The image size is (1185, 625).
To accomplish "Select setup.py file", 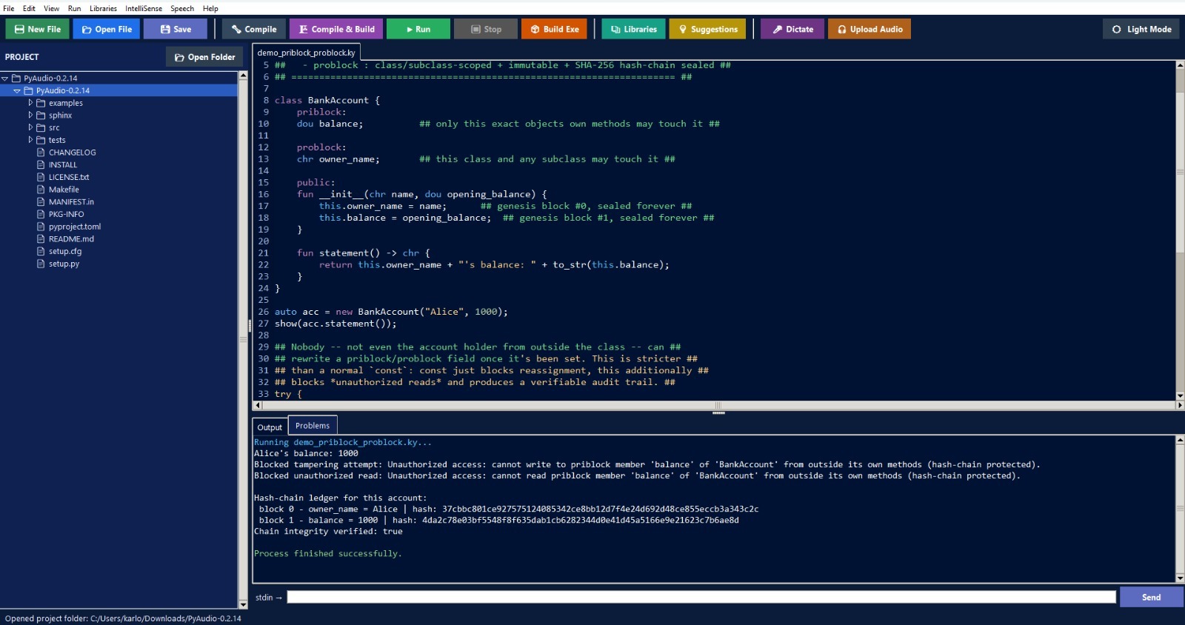I will 64,264.
